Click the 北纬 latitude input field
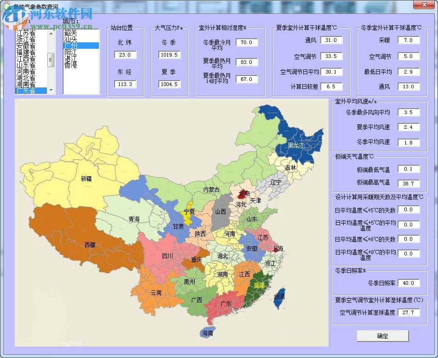Image resolution: width=438 pixels, height=358 pixels. tap(125, 55)
